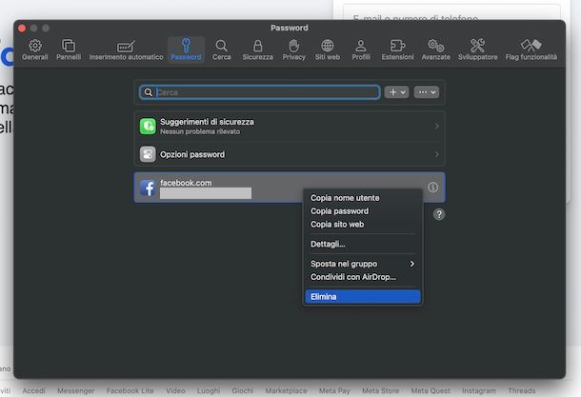Open the Sicurezza lock tab
The width and height of the screenshot is (581, 397).
[257, 50]
